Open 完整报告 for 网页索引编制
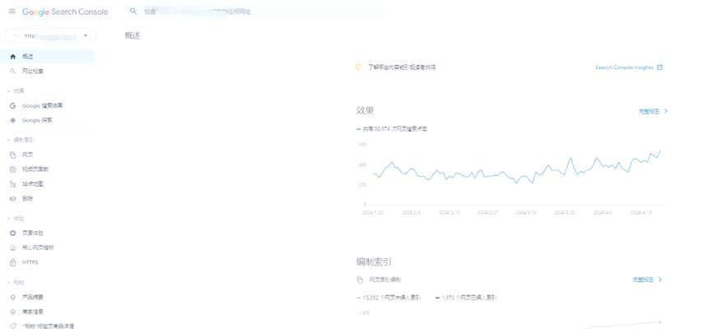 [x=647, y=280]
